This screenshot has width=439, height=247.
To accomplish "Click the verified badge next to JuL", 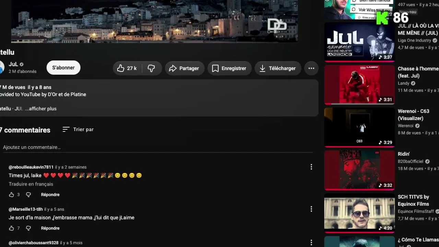I will pos(22,64).
